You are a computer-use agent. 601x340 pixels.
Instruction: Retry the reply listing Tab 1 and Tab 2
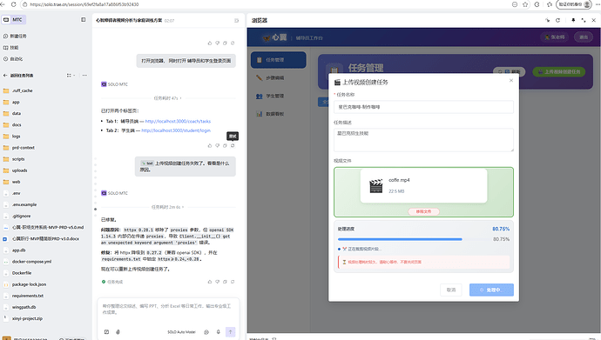click(x=233, y=145)
